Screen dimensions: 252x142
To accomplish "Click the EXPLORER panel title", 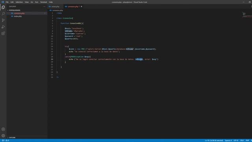I will pos(13,6).
